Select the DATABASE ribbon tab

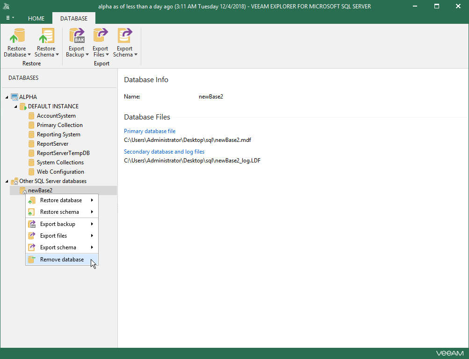pos(74,19)
